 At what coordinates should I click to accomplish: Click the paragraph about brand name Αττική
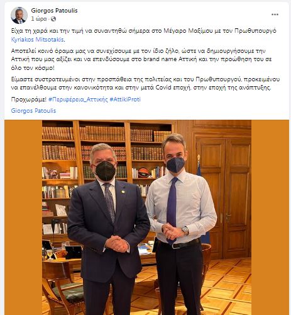click(141, 59)
